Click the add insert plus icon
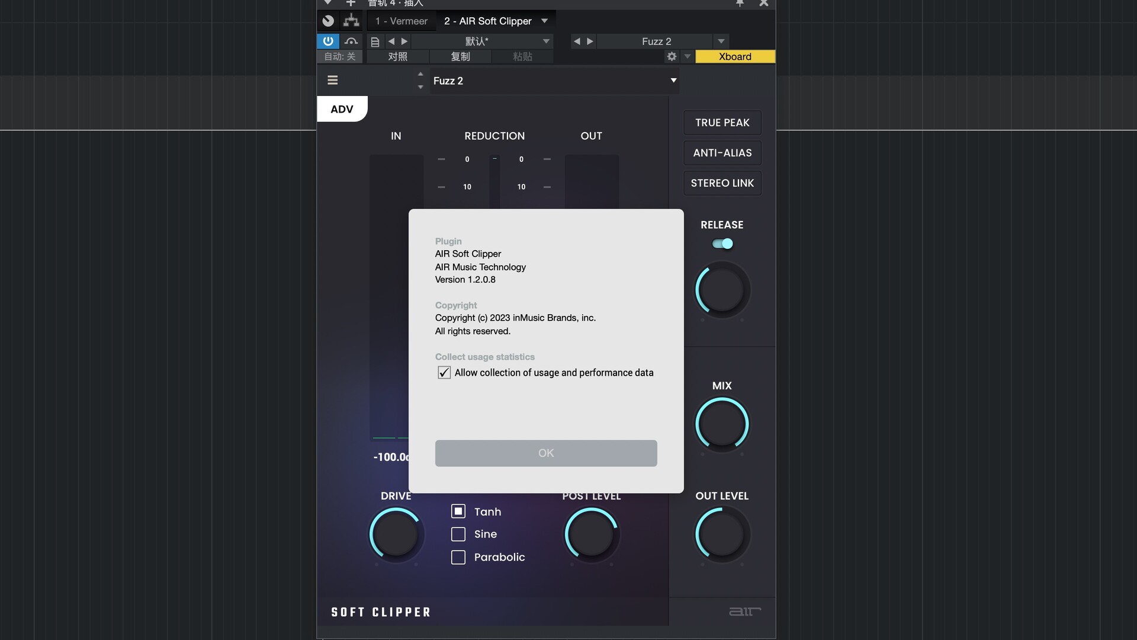Image resolution: width=1137 pixels, height=640 pixels. (351, 4)
